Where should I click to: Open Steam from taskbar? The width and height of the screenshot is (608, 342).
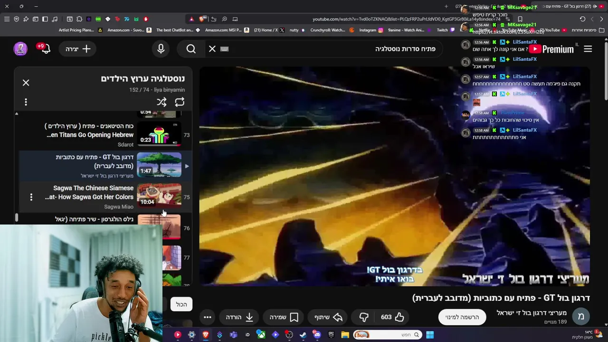pyautogui.click(x=303, y=335)
